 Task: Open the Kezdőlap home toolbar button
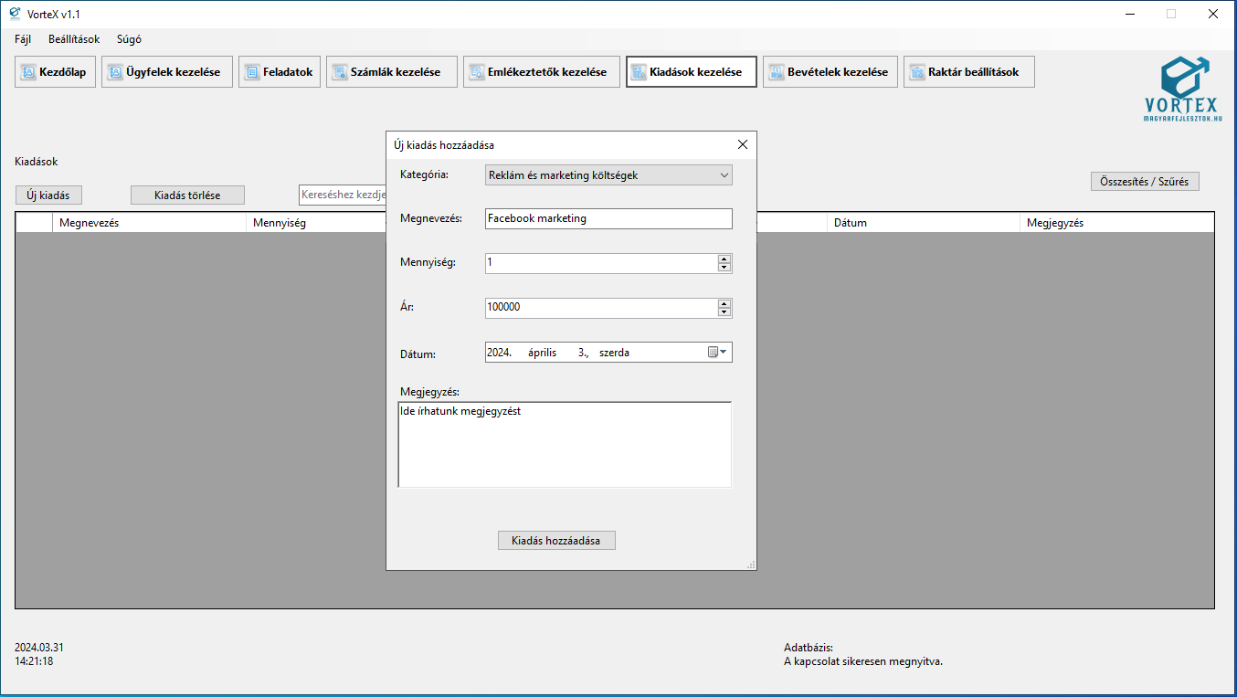point(55,72)
